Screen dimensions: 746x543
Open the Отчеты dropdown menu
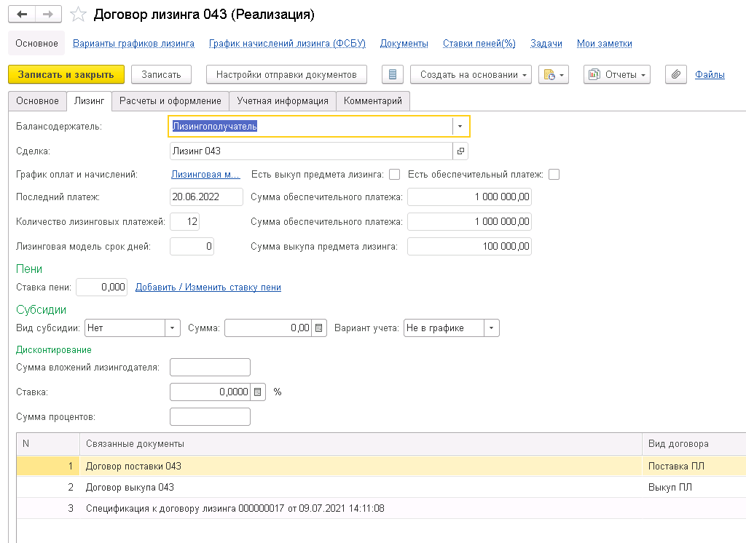coord(618,74)
